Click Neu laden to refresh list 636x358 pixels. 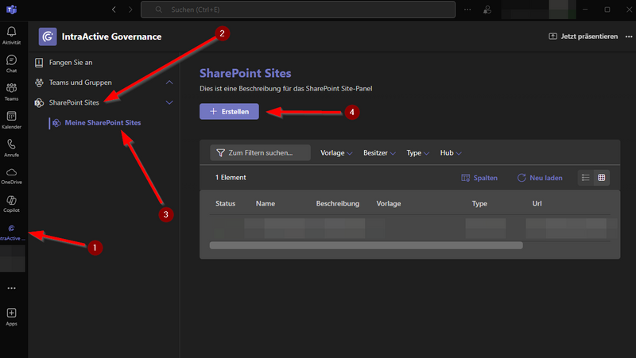coord(541,178)
